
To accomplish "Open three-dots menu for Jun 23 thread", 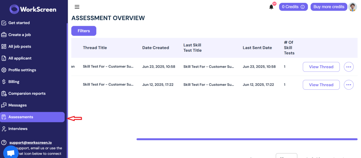I will [348, 67].
